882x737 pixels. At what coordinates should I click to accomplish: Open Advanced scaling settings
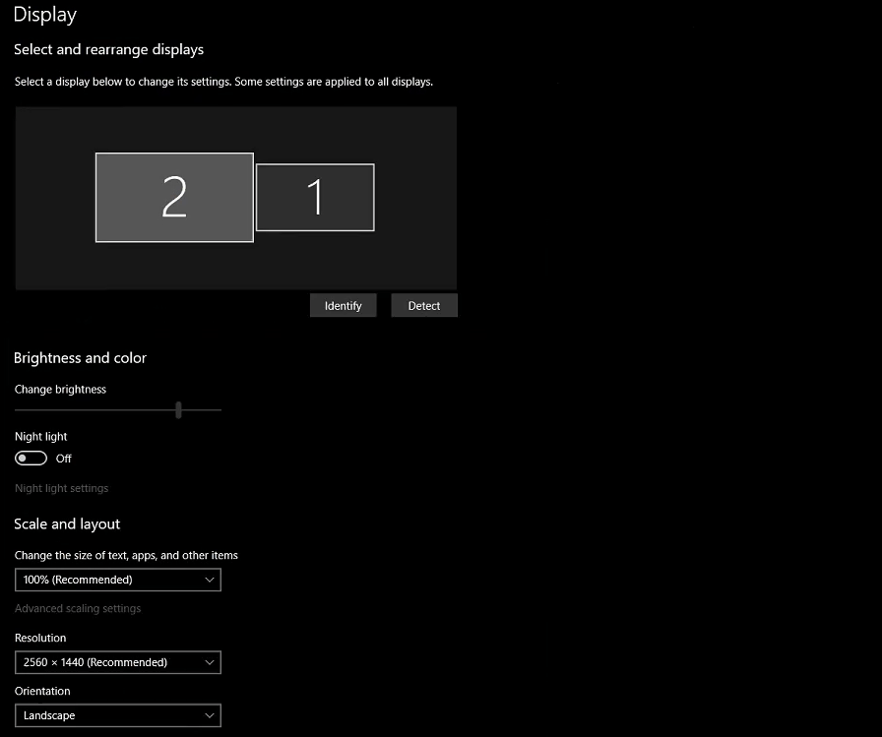click(x=78, y=608)
